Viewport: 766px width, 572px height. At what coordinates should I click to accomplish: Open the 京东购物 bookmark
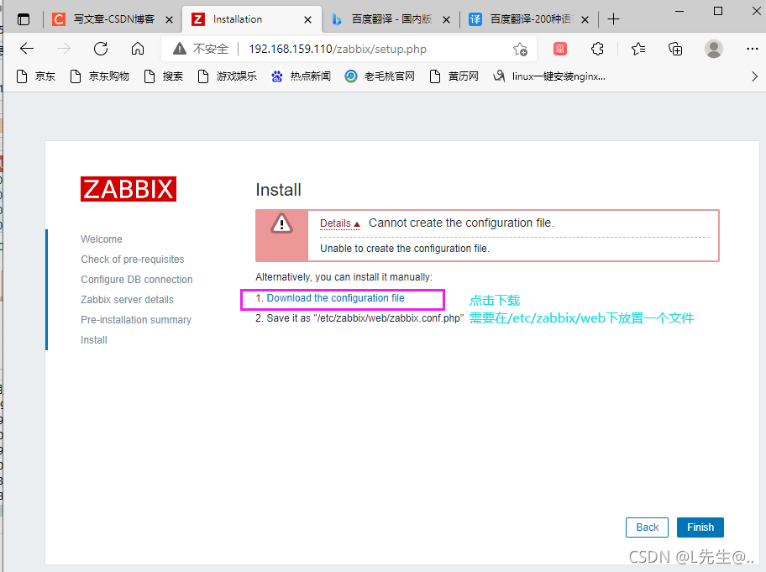(x=100, y=76)
